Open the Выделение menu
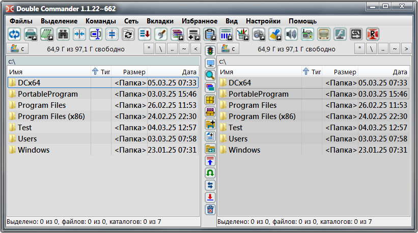Screen dimensions: 418x233 (x=59, y=21)
